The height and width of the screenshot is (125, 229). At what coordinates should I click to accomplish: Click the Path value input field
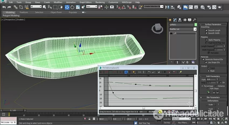(x=211, y=79)
